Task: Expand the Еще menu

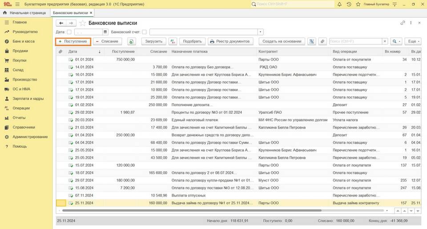Action: 413,41
